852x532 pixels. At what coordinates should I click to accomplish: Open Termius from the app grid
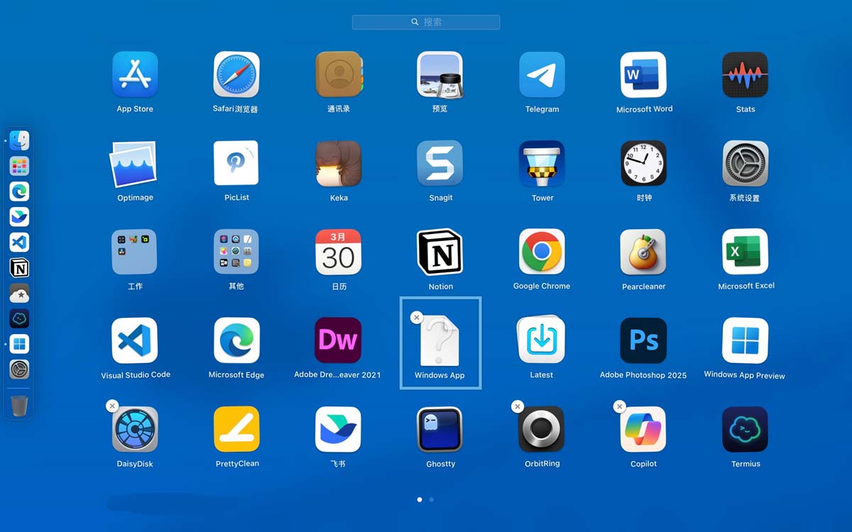tap(745, 430)
